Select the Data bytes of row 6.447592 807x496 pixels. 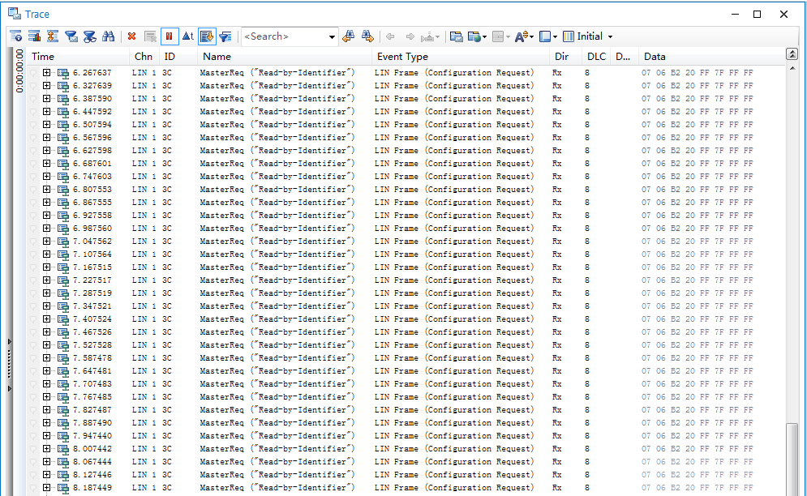click(x=698, y=112)
